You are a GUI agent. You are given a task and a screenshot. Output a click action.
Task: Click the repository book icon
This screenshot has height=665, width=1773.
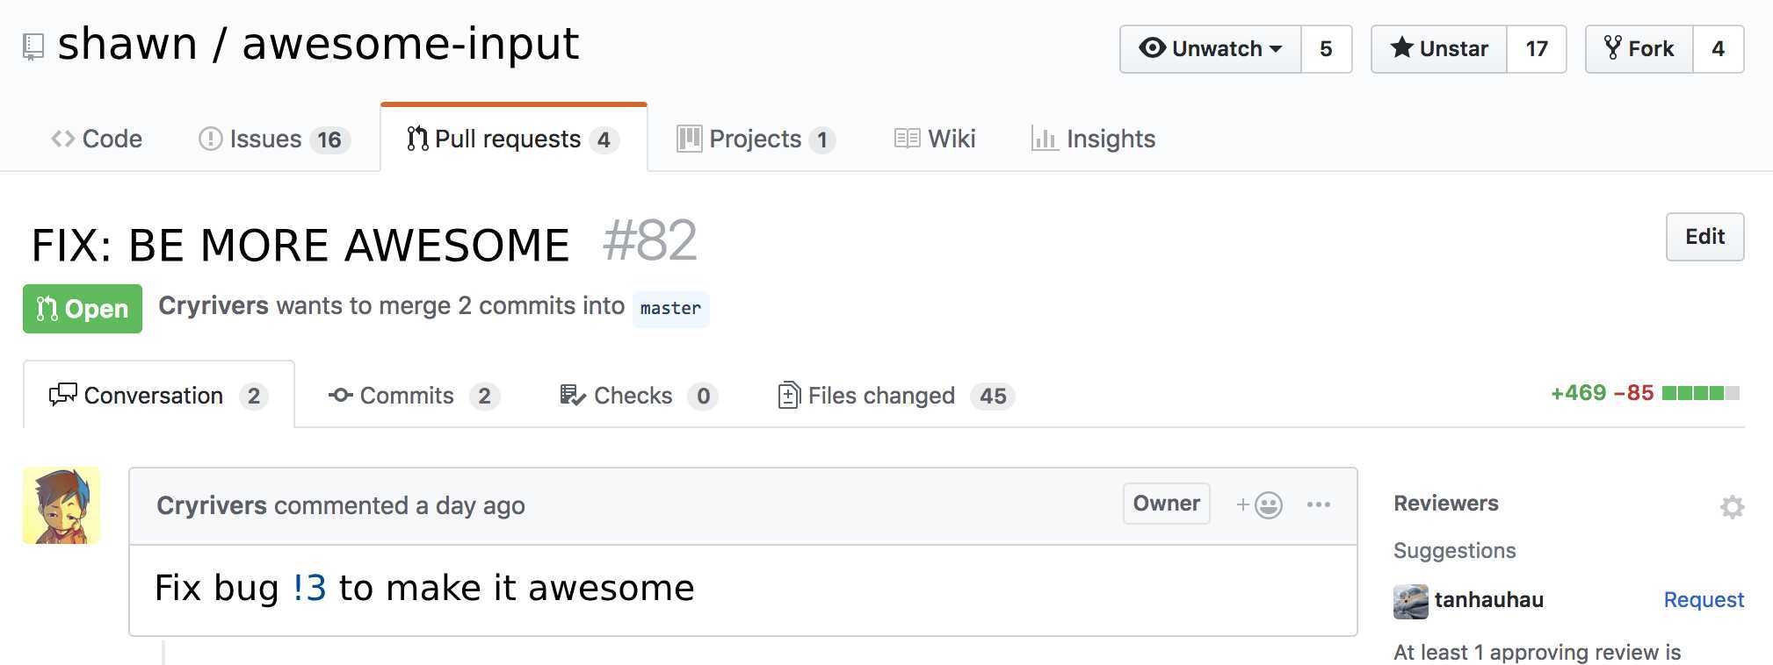point(33,46)
